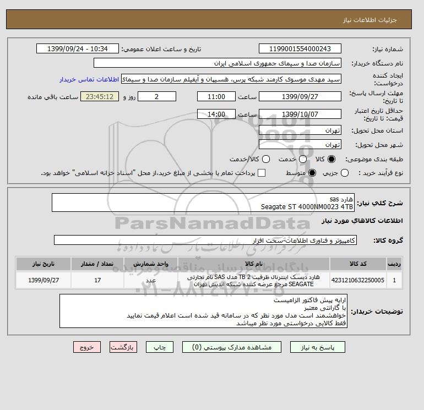Screen dimensions: 424x410
Task: Select the کالا/خدمت radio option
Action: (x=266, y=159)
